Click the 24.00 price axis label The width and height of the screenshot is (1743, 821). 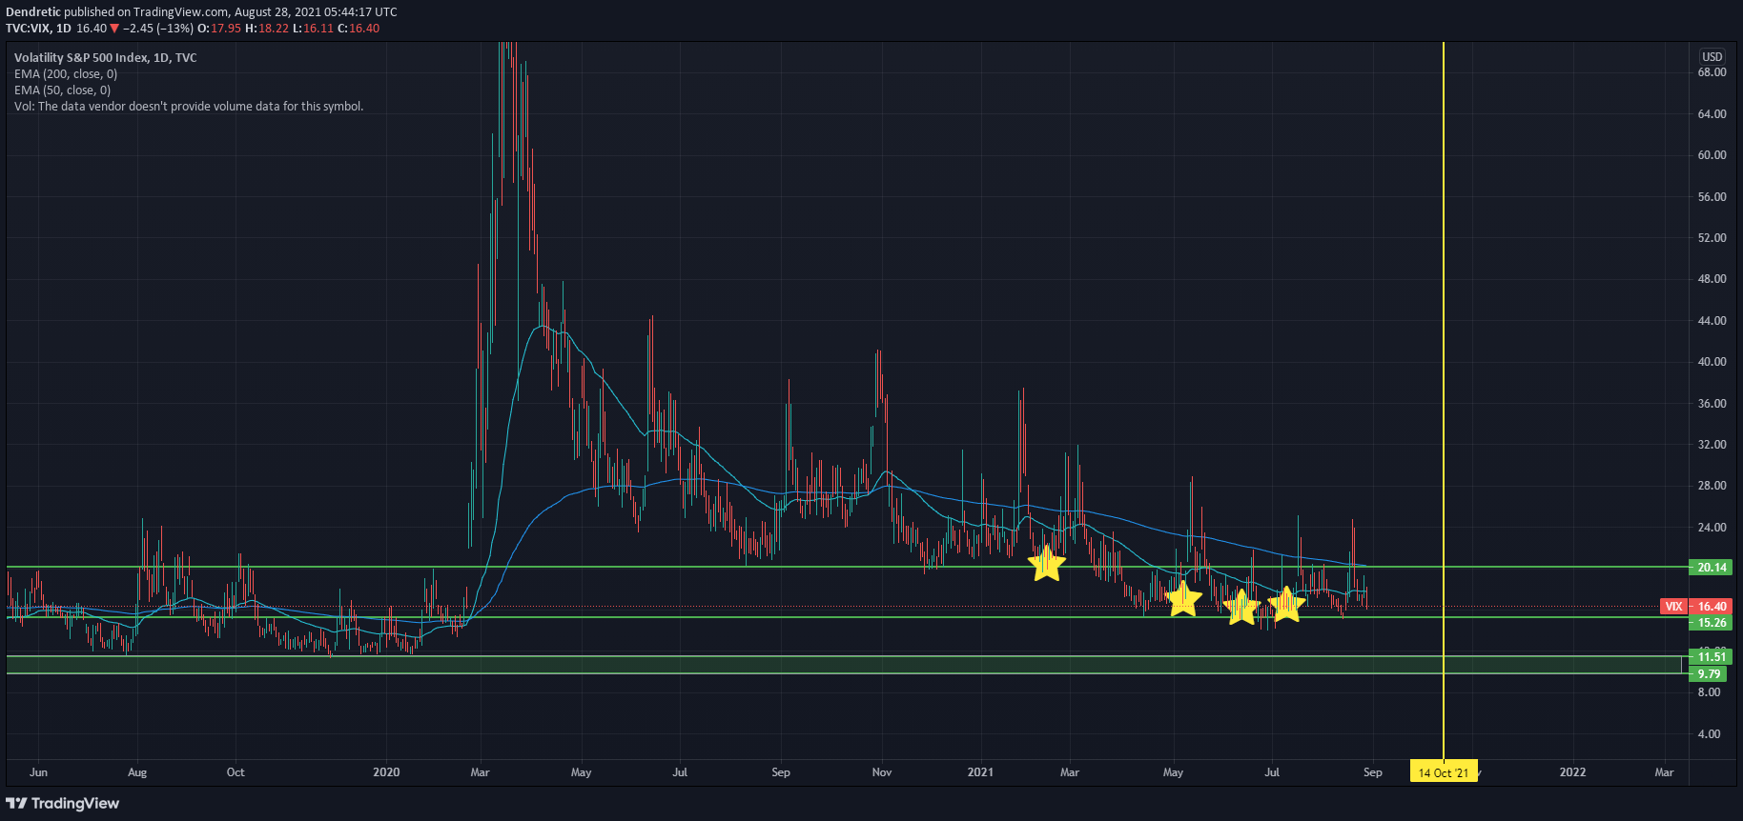coord(1712,528)
